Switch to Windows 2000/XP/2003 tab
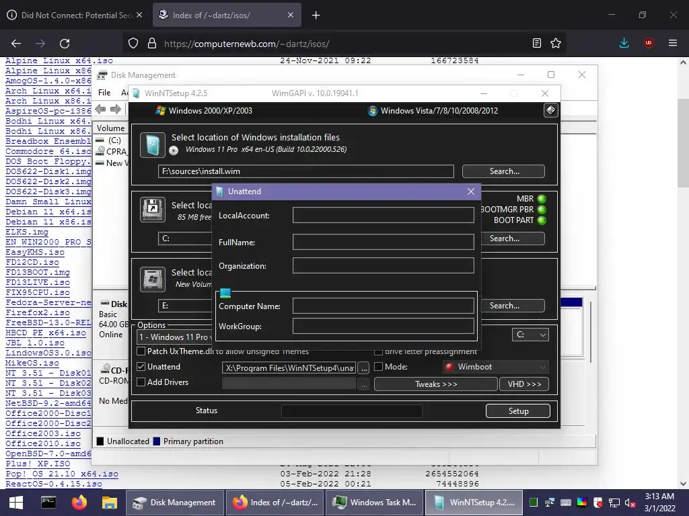 [205, 111]
